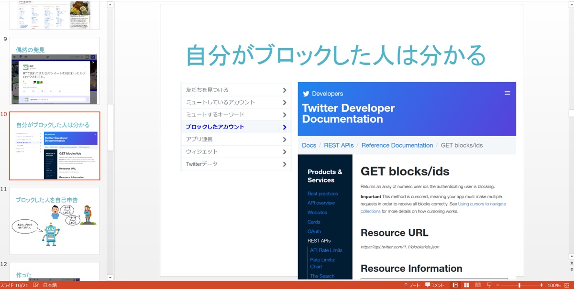574x289 pixels.
Task: Switch to Slide Sorter view
Action: 466,285
